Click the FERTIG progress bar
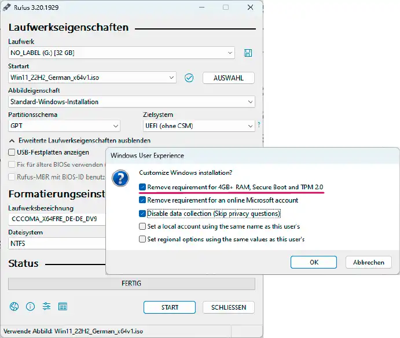 pos(131,284)
